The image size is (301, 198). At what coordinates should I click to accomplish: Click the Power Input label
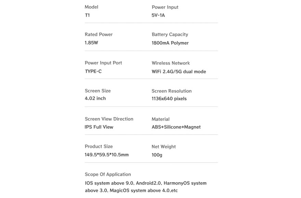point(165,7)
